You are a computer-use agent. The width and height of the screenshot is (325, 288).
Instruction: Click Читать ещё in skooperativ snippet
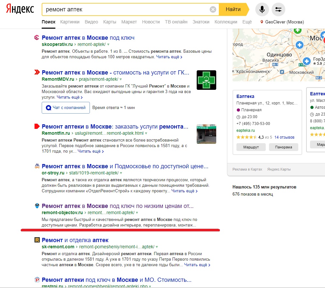pyautogui.click(x=169, y=57)
